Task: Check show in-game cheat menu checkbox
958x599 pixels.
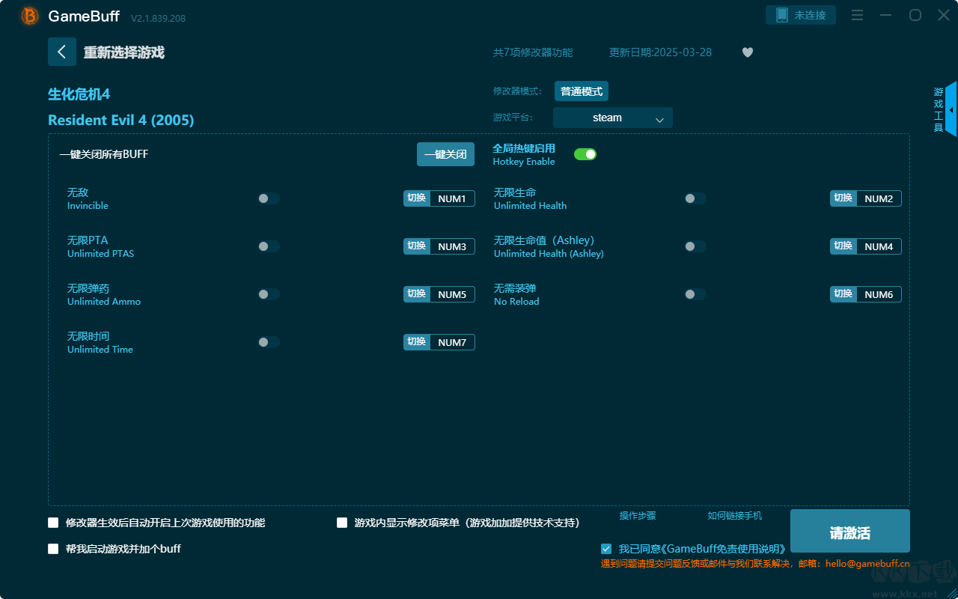Action: pyautogui.click(x=342, y=523)
